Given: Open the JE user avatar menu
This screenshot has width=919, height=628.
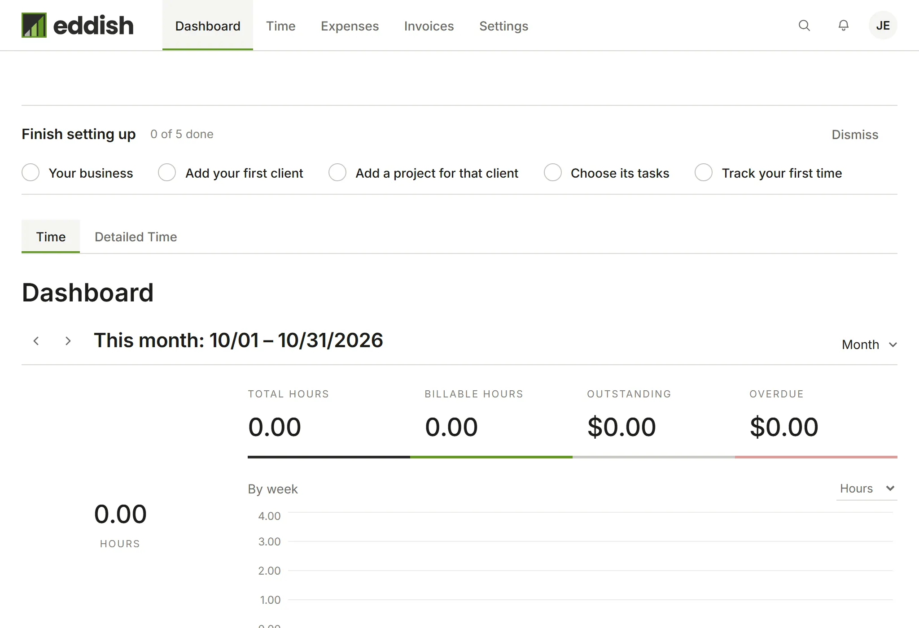Looking at the screenshot, I should [x=883, y=26].
